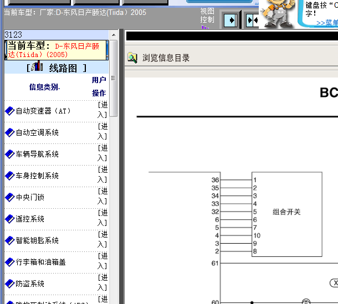
Task: Enter the 防盗系统 category
Action: [103, 282]
